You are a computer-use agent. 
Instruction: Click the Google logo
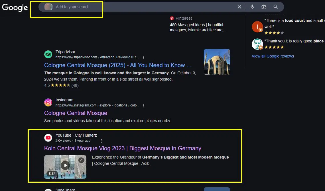(x=15, y=7)
